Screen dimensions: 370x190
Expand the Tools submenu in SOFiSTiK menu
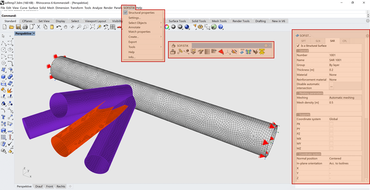(143, 47)
